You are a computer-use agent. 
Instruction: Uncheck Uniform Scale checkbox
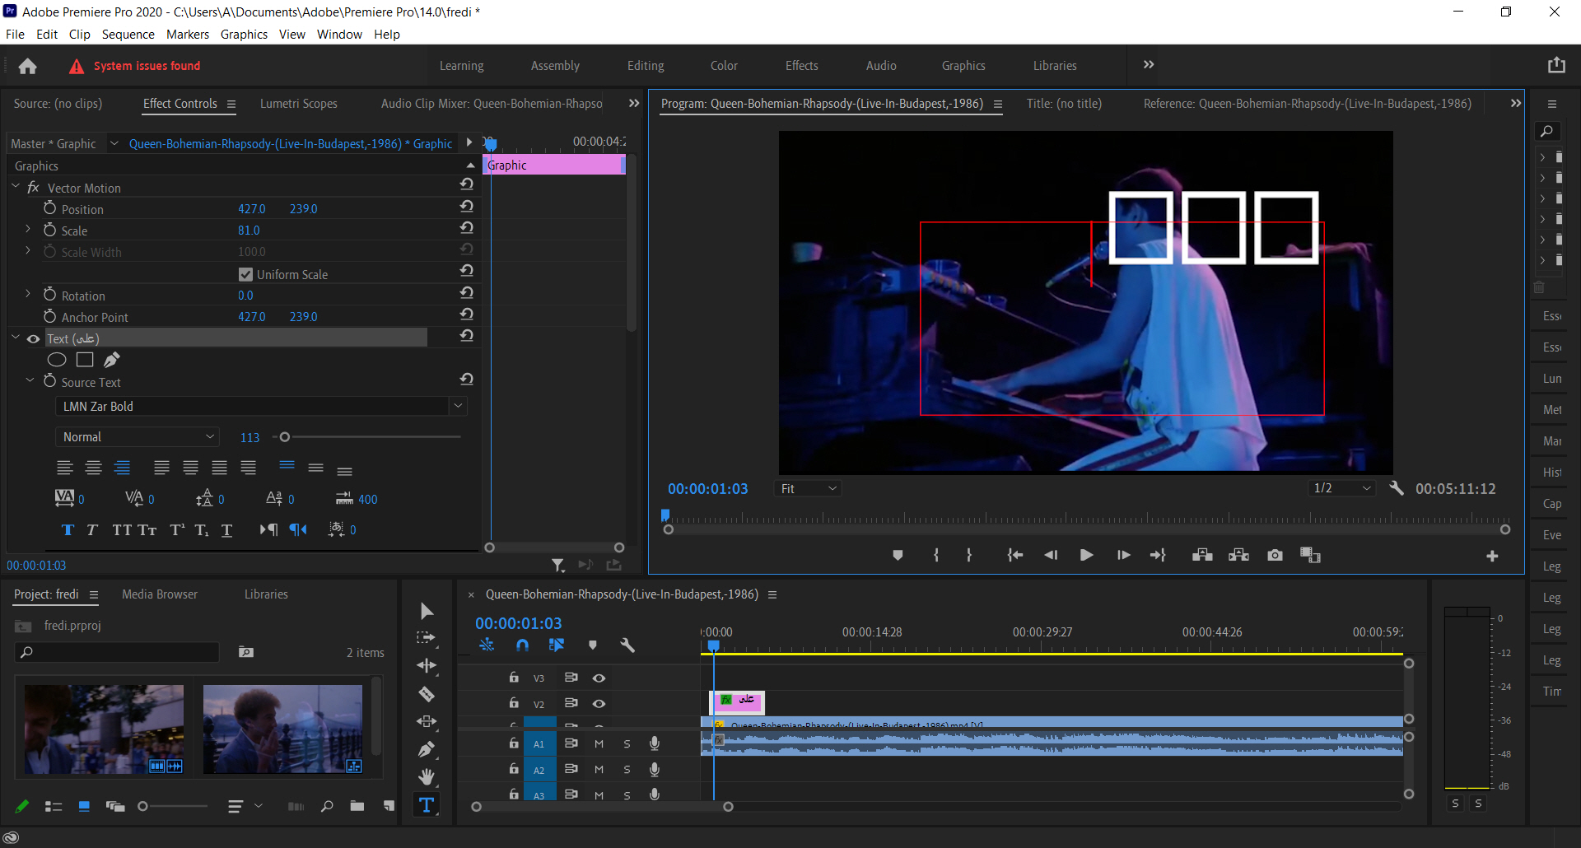[x=245, y=274]
